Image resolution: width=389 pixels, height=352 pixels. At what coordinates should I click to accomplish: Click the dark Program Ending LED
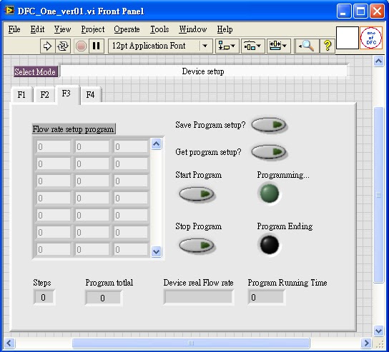(x=270, y=245)
